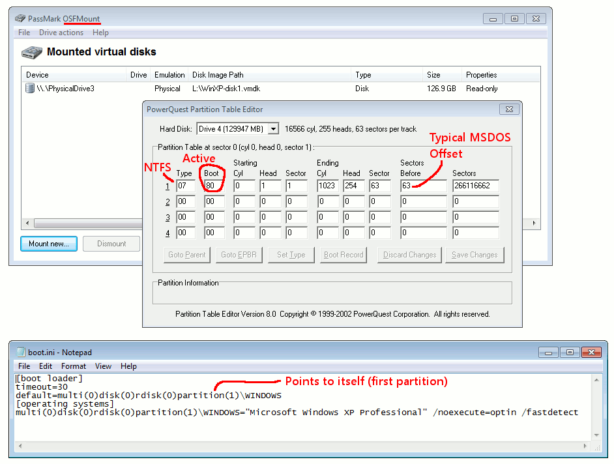
Task: Click the 126.9 GB size value
Action: point(441,89)
